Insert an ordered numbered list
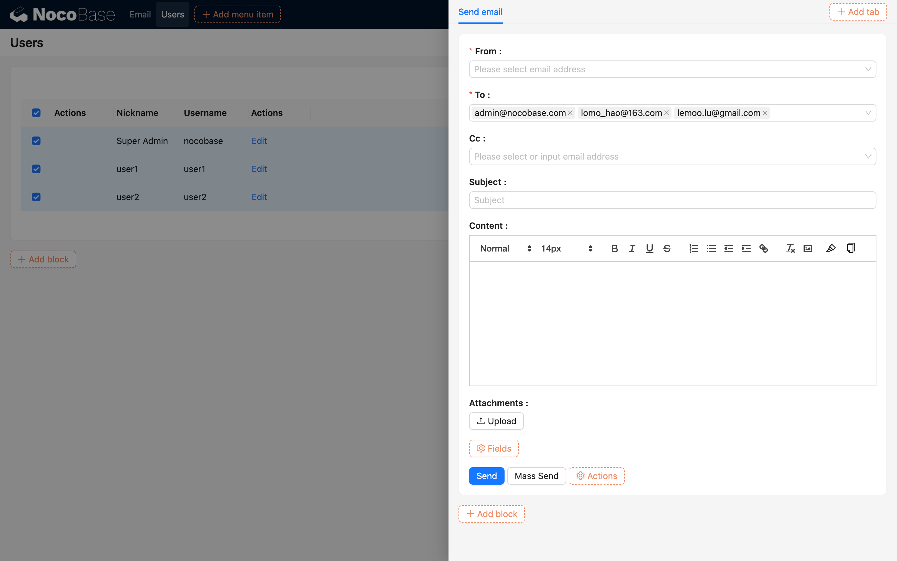Viewport: 897px width, 561px height. click(694, 248)
